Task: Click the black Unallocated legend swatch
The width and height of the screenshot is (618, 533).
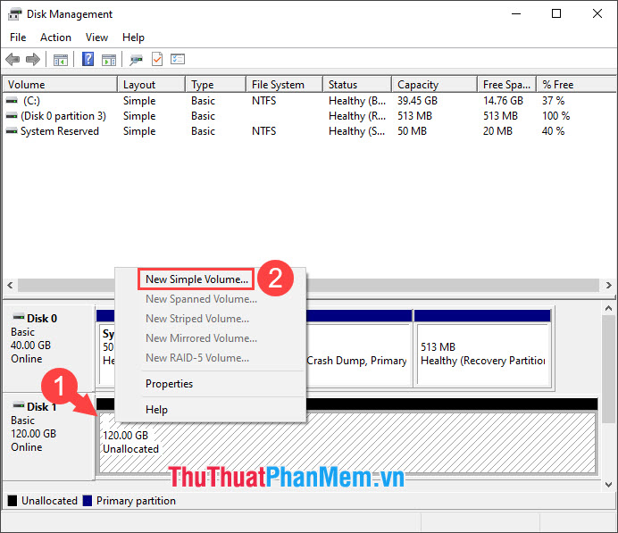Action: pos(13,501)
